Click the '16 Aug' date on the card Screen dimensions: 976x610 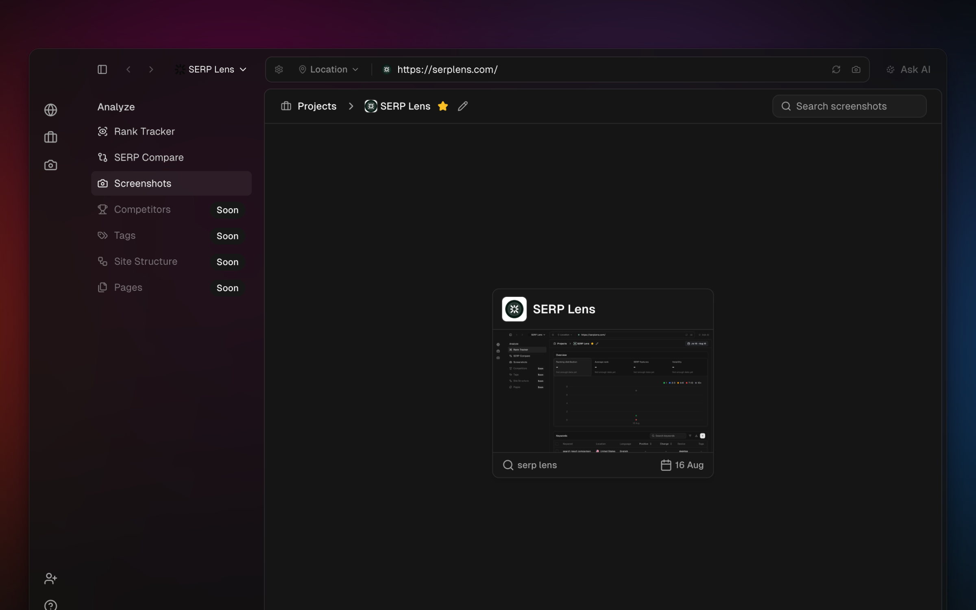pyautogui.click(x=689, y=465)
